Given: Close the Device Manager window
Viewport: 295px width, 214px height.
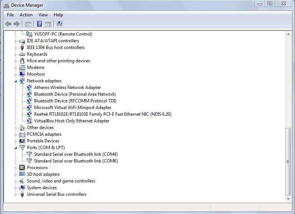Looking at the screenshot, I should coord(284,4).
